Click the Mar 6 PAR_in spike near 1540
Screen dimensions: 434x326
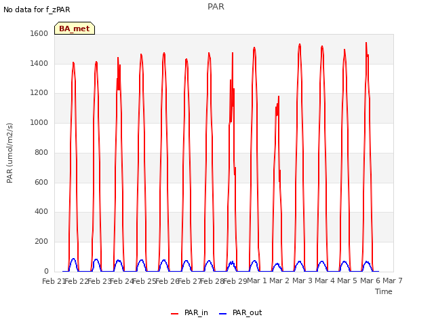[x=366, y=43]
